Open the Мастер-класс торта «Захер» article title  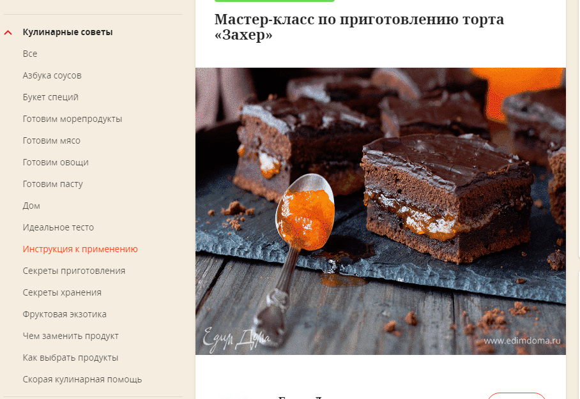click(359, 27)
